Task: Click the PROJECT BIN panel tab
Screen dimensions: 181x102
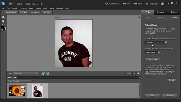Action: pos(12,78)
